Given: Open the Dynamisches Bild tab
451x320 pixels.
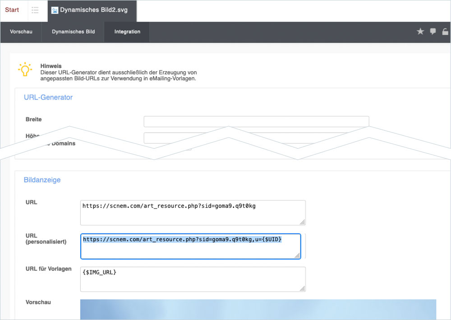Looking at the screenshot, I should (x=73, y=32).
